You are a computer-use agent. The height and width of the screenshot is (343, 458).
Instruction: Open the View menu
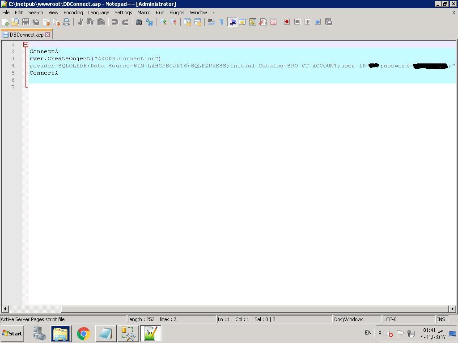click(x=54, y=13)
